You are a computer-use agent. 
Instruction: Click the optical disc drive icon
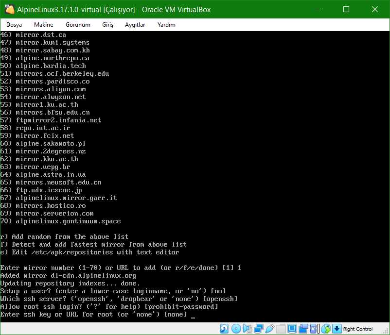point(236,329)
